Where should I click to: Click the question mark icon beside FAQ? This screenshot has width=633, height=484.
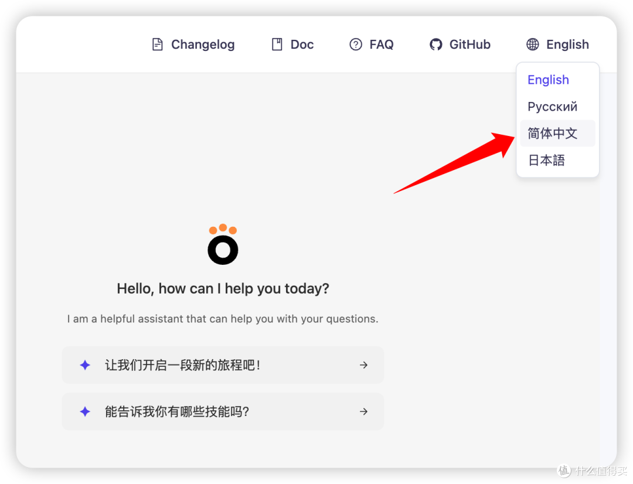coord(356,44)
